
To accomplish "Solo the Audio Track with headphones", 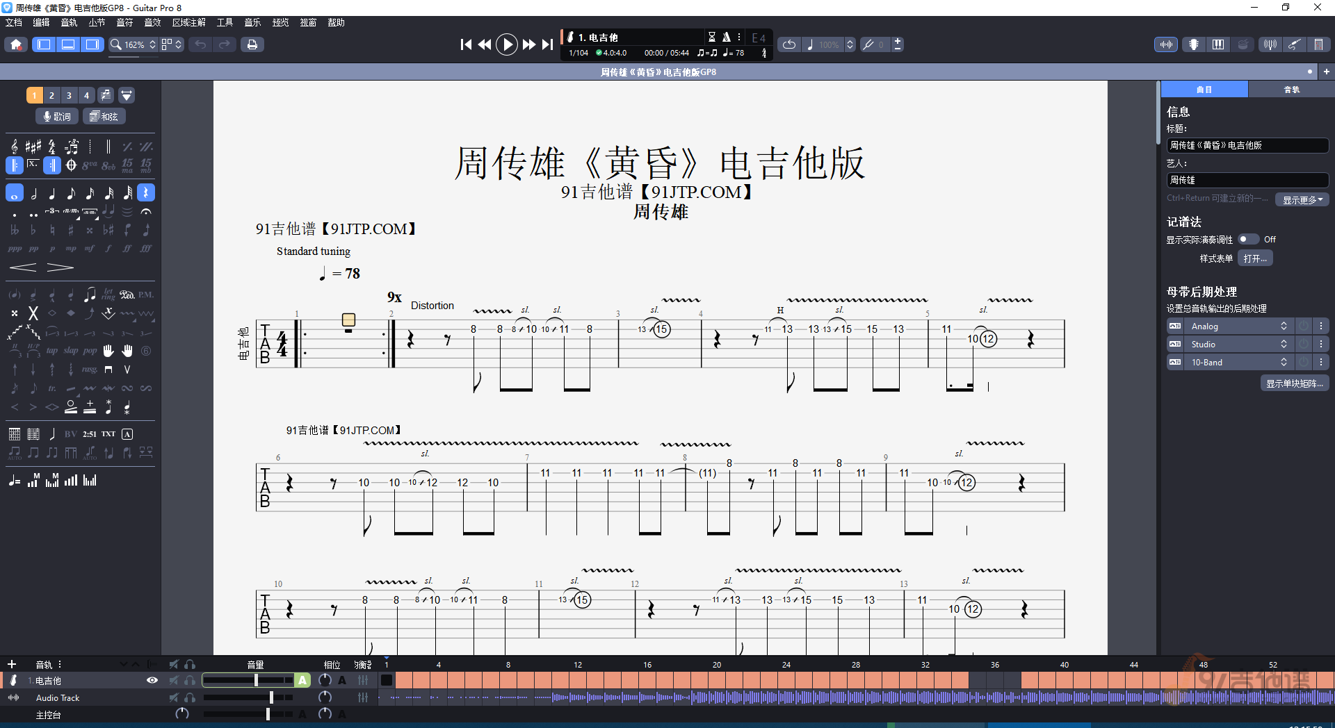I will [x=190, y=697].
